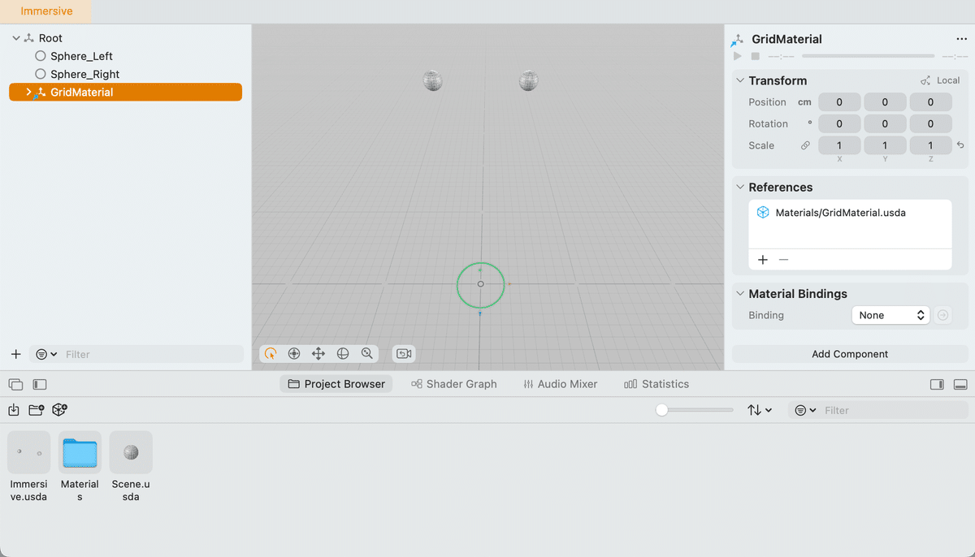
Task: Activate the magnifier zoom tool
Action: [x=367, y=353]
